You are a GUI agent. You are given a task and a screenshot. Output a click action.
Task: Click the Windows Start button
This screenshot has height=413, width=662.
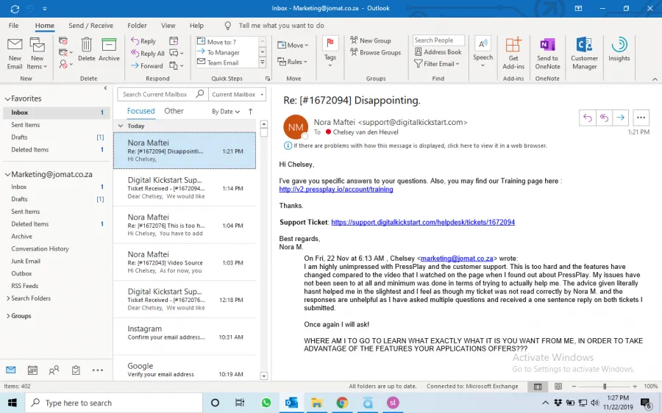(13, 403)
